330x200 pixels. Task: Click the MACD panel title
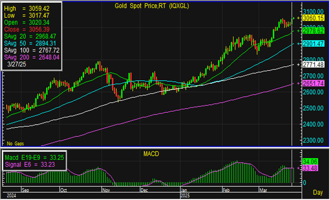click(x=152, y=154)
